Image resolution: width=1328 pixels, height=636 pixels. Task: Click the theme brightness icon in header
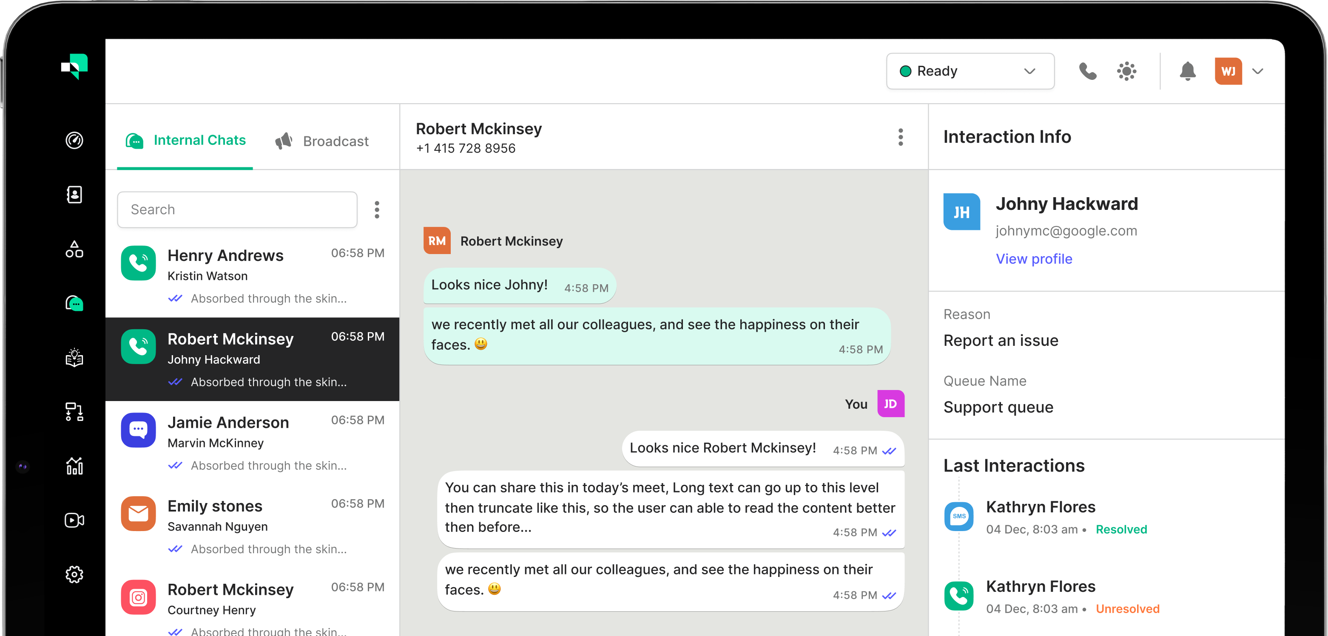(x=1127, y=71)
